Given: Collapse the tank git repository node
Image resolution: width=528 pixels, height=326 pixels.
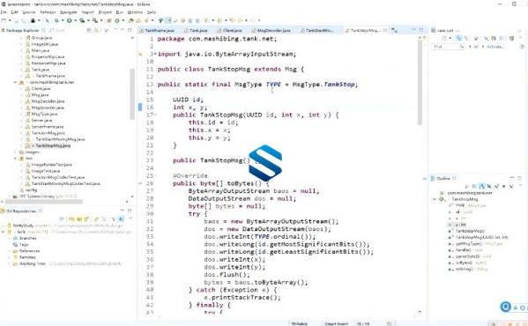Looking at the screenshot, I should pos(4,232).
